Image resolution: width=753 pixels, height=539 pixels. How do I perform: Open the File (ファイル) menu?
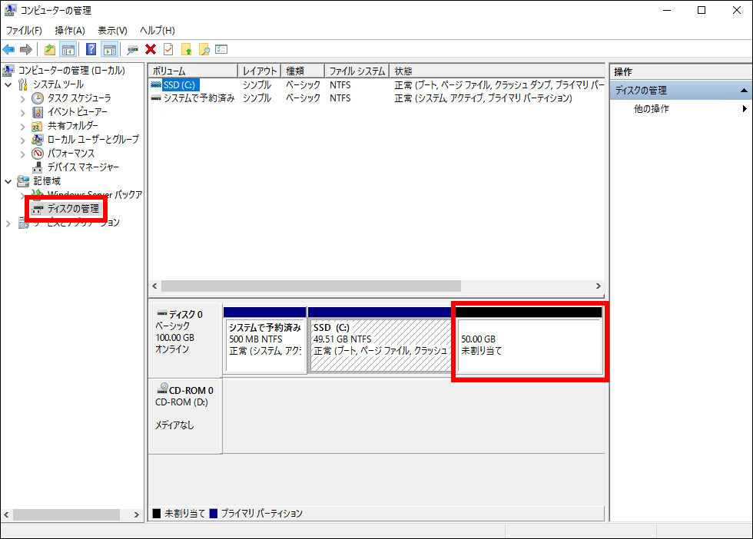point(24,30)
